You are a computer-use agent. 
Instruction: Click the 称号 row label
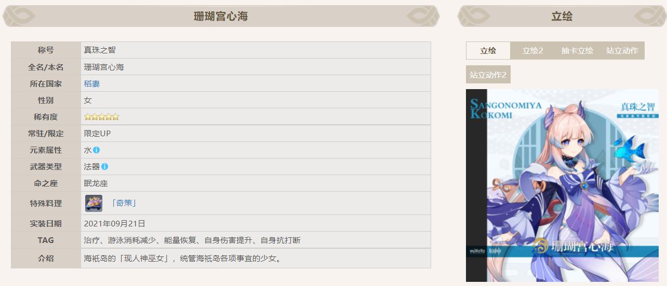pyautogui.click(x=46, y=50)
